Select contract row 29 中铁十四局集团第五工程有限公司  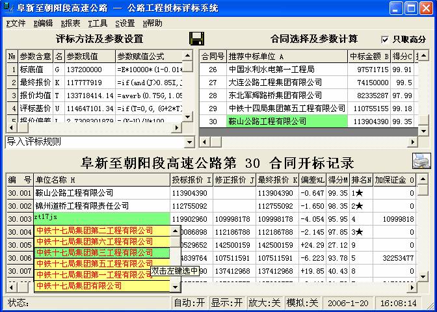[x=287, y=109]
